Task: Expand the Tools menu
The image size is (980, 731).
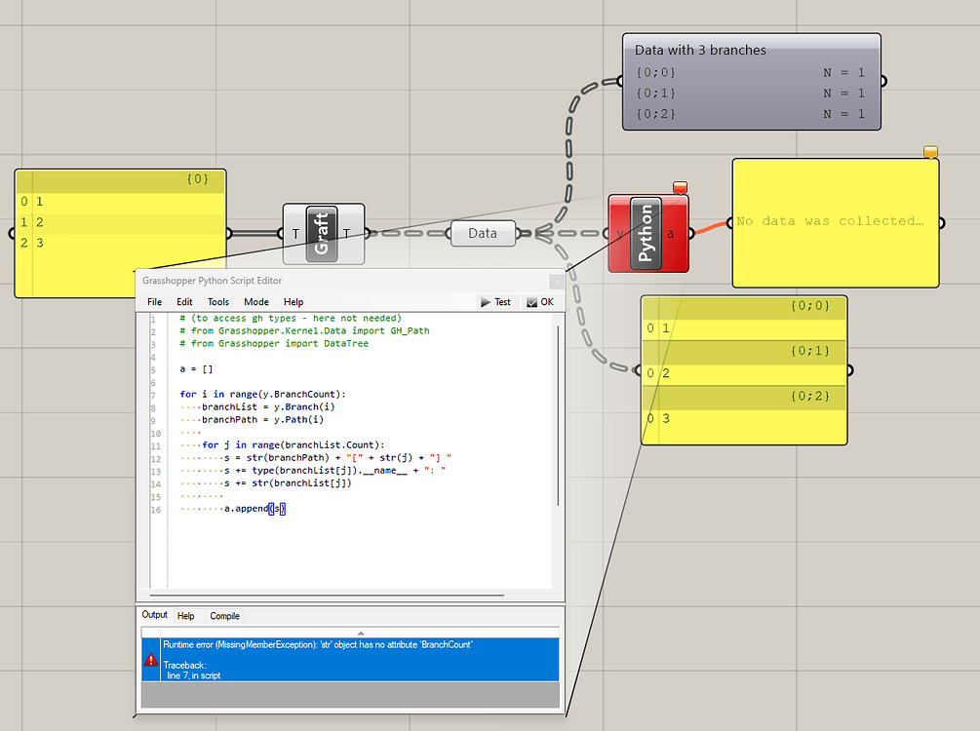Action: tap(217, 302)
